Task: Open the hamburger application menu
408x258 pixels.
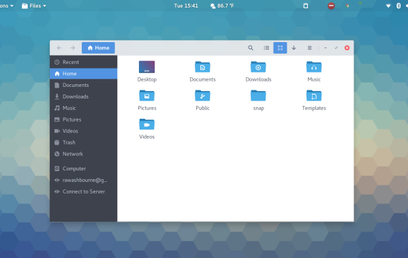Action: [x=309, y=48]
